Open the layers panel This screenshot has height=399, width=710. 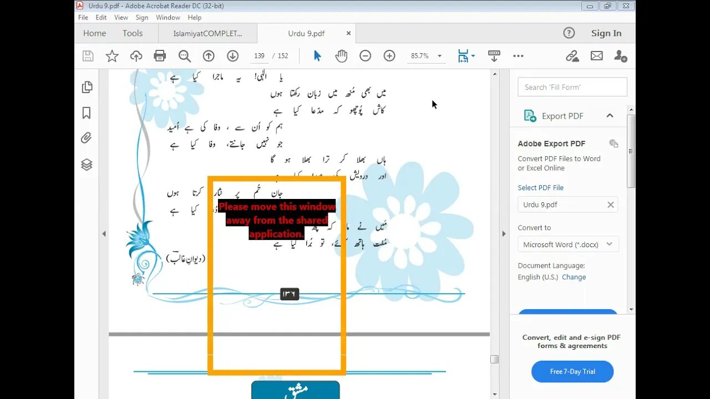[x=87, y=165]
